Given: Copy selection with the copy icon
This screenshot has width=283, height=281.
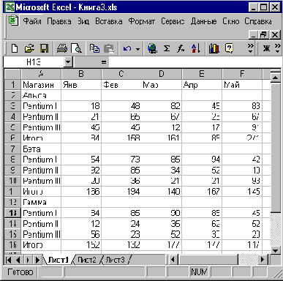Looking at the screenshot, I should click(x=94, y=48).
